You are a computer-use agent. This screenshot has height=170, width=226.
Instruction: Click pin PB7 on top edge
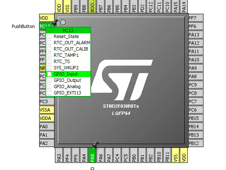(x=101, y=7)
